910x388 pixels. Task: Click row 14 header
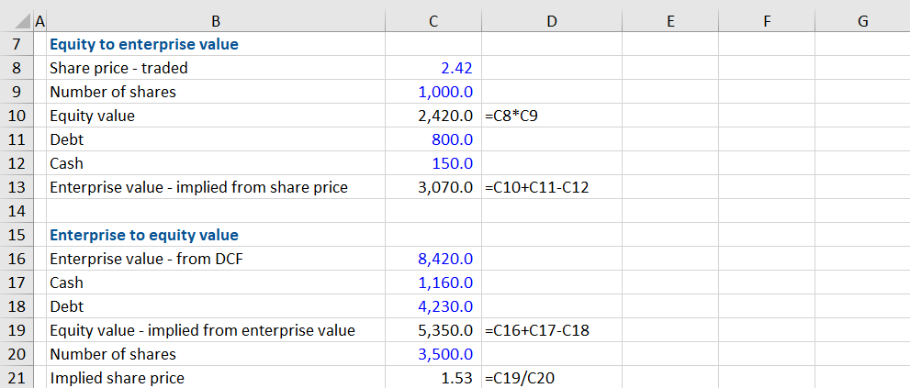[x=16, y=211]
